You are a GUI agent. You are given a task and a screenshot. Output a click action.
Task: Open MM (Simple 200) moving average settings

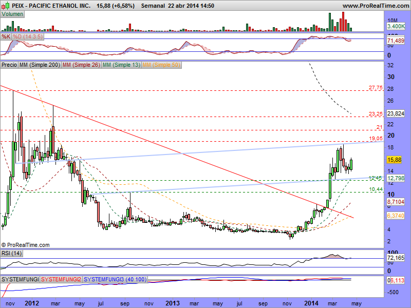pos(40,65)
